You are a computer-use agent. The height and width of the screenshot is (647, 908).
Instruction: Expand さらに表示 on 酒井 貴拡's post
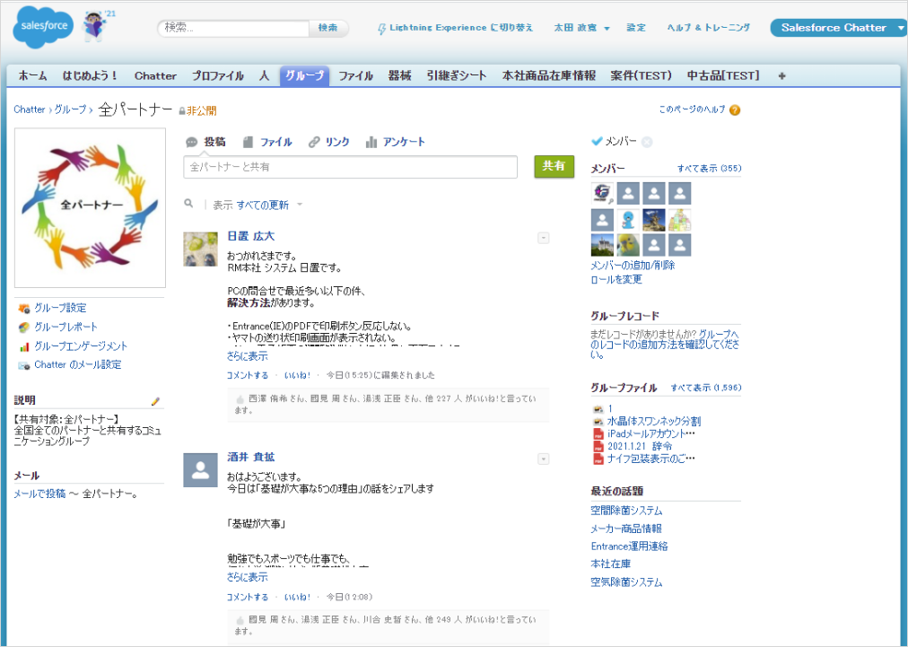click(248, 577)
